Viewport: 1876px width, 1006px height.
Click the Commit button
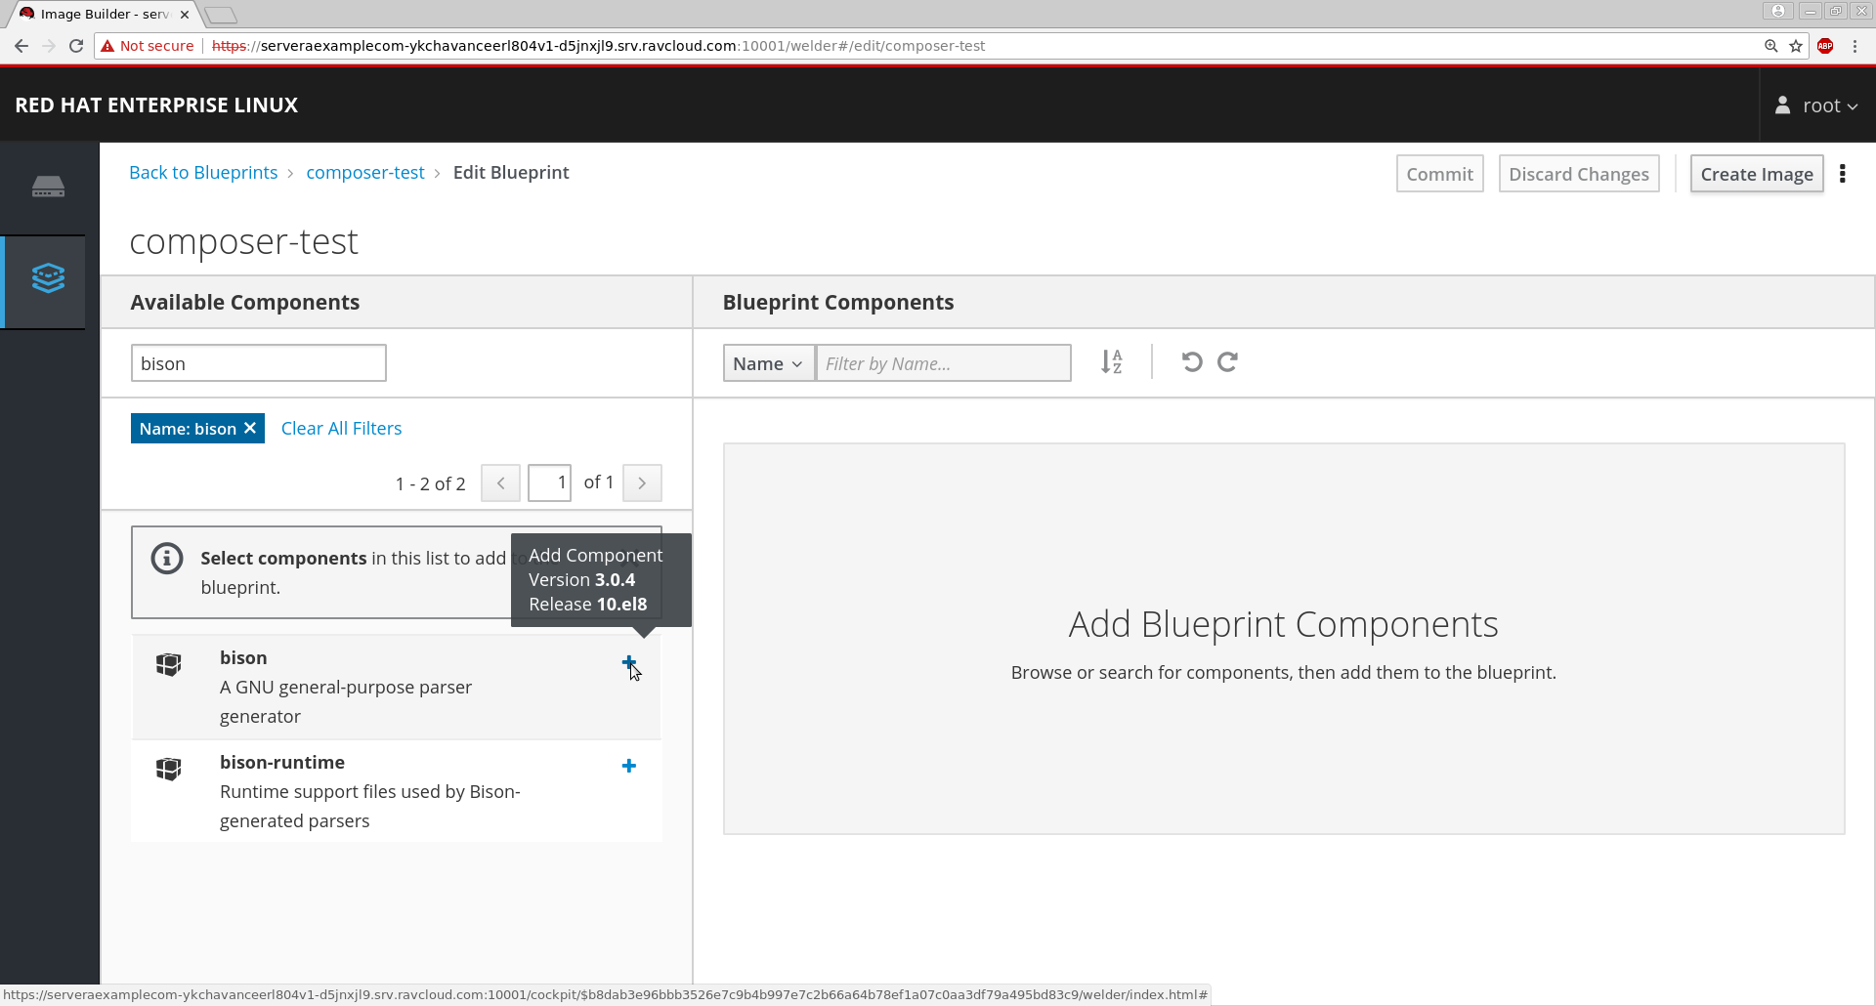coord(1440,174)
